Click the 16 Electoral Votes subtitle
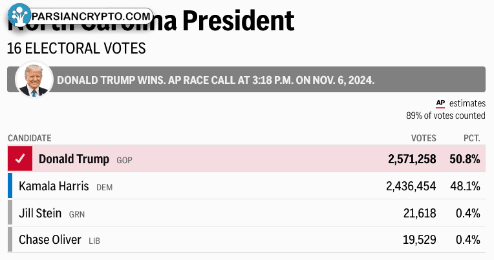494x260 pixels. [76, 48]
